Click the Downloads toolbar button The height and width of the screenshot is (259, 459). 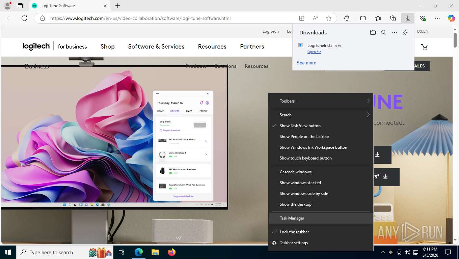pyautogui.click(x=408, y=18)
